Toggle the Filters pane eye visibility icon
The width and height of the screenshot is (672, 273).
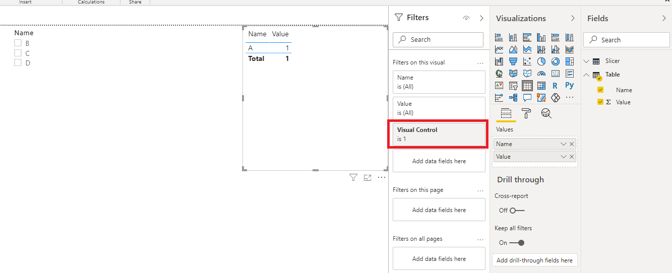point(466,18)
